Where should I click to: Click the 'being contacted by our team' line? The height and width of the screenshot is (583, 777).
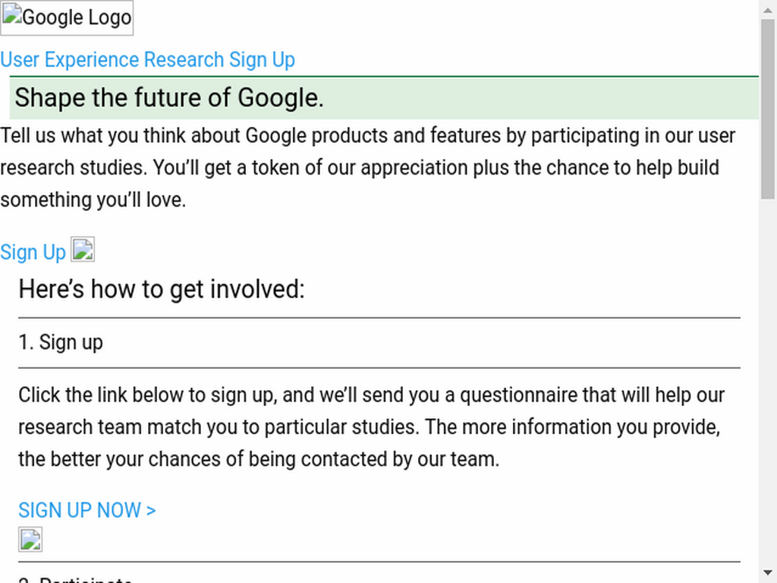point(259,459)
